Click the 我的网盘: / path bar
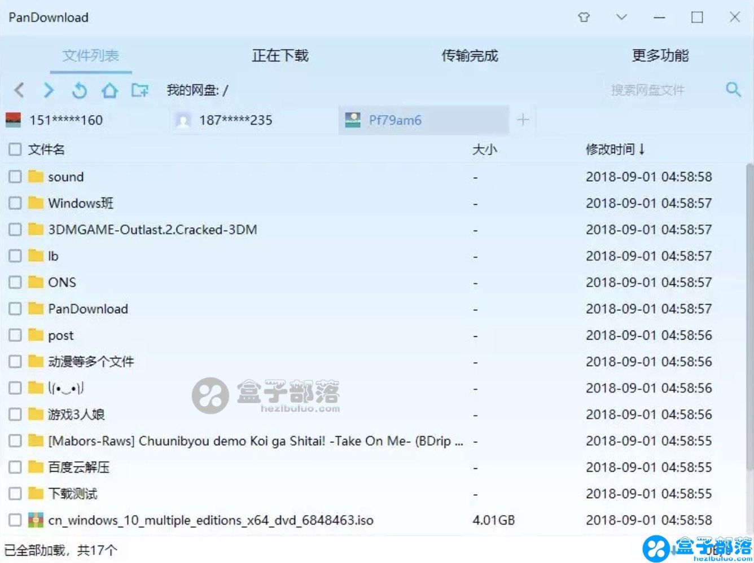 click(197, 90)
